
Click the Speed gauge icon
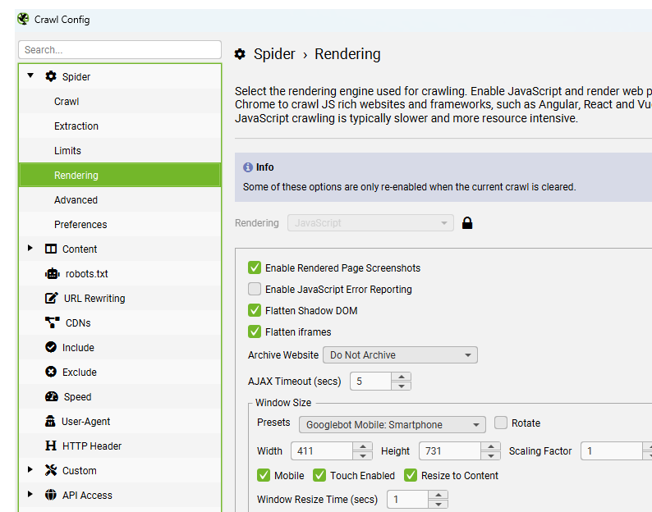click(51, 397)
